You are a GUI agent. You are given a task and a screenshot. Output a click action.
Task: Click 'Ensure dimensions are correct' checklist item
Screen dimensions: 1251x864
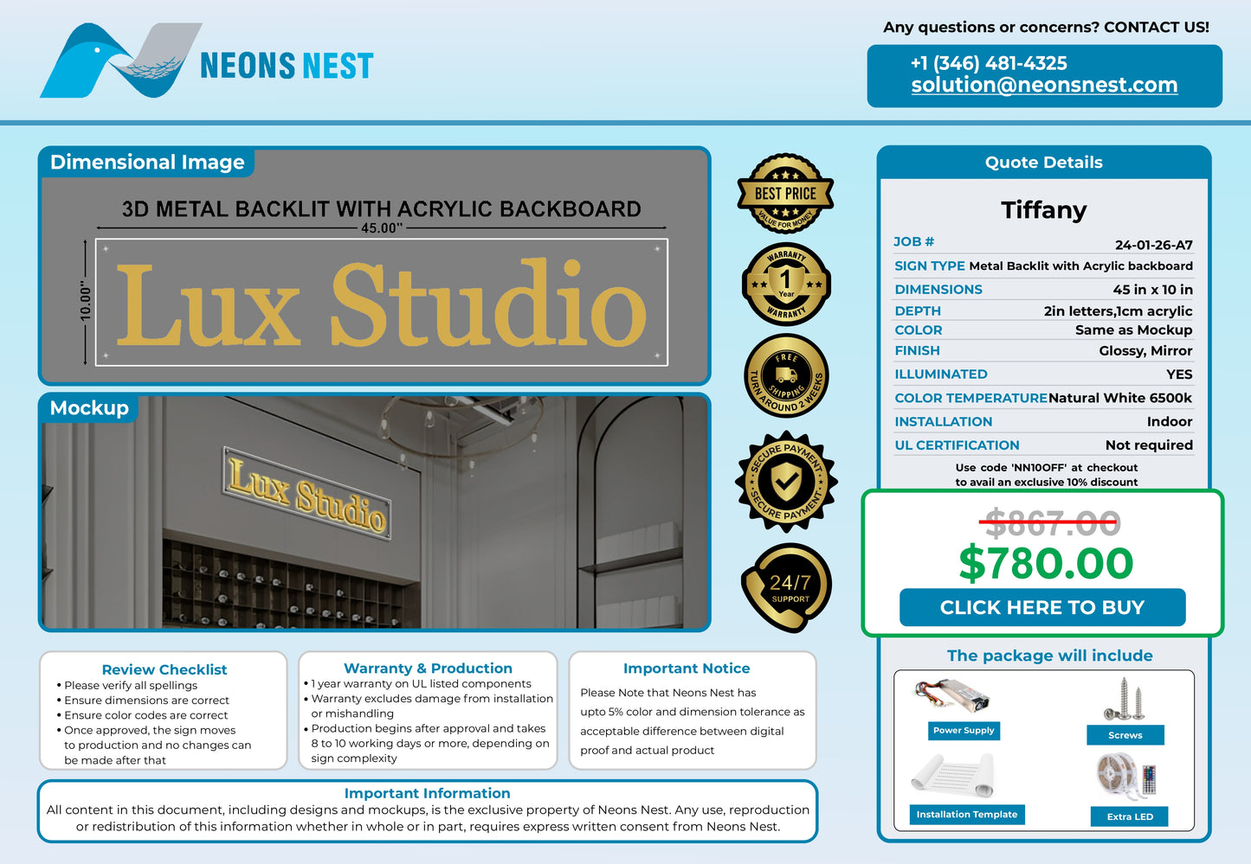click(x=146, y=701)
